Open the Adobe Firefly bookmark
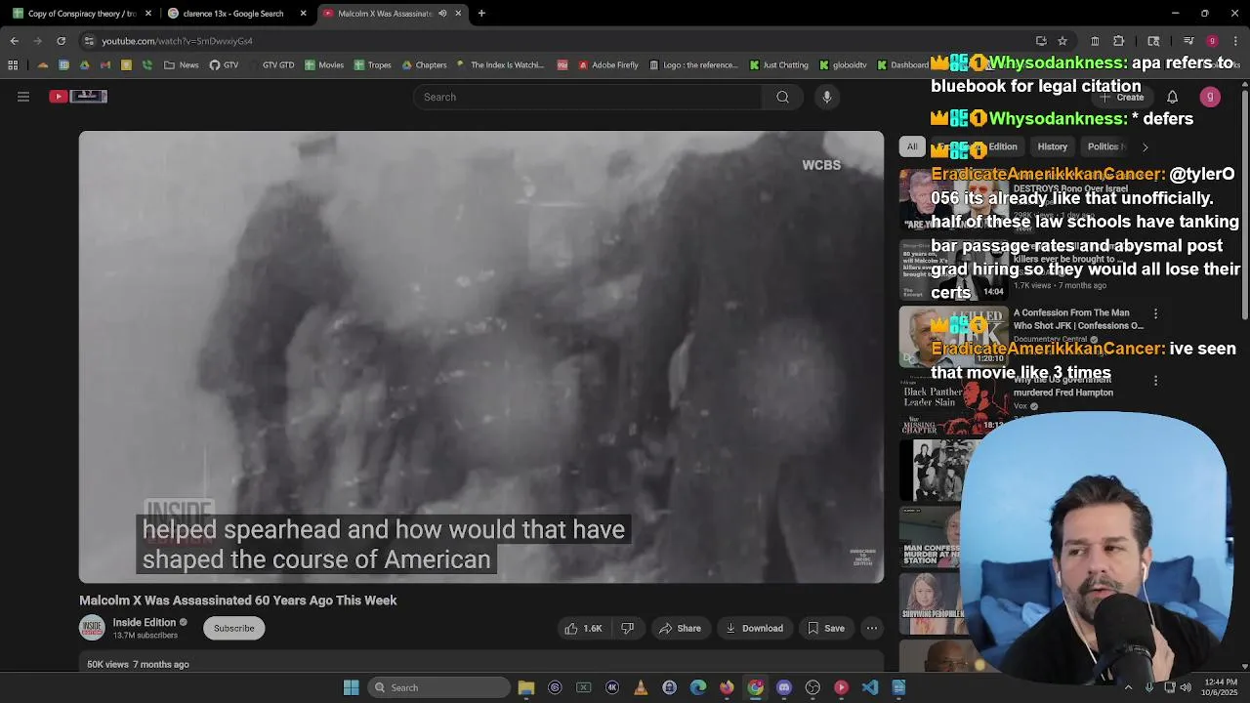 [608, 65]
